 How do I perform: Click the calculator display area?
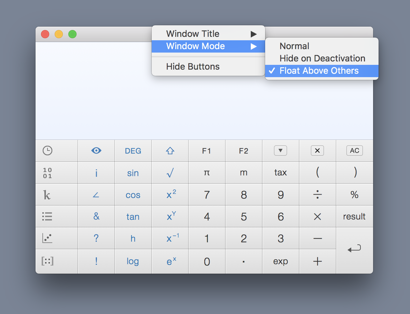204,91
